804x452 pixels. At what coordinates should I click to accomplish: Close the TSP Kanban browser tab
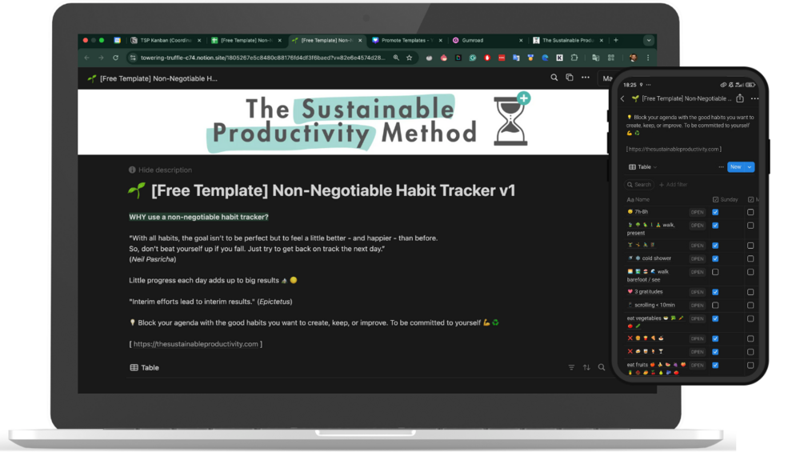(199, 40)
